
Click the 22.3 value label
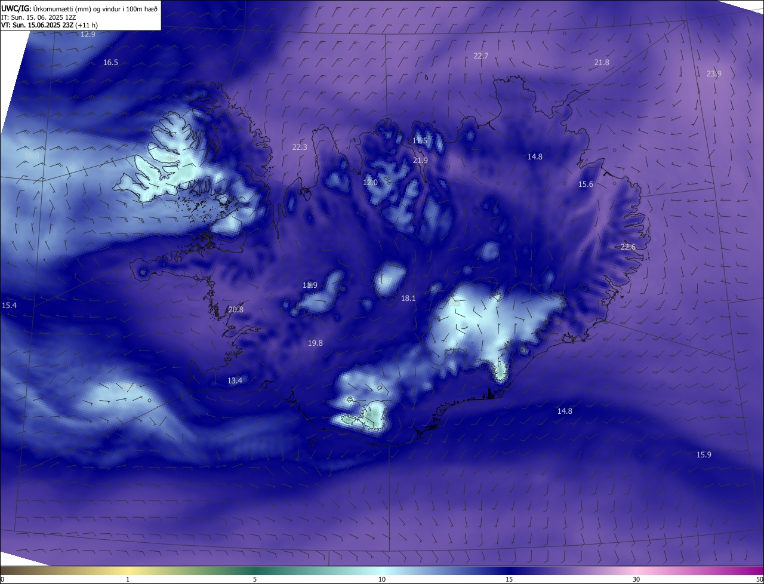pyautogui.click(x=300, y=147)
